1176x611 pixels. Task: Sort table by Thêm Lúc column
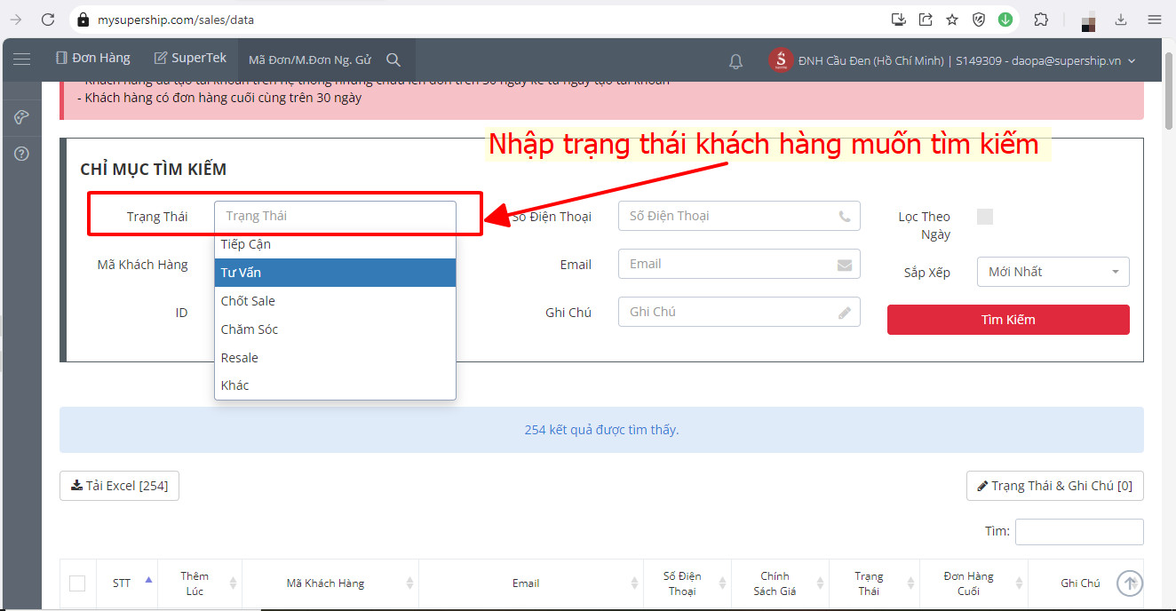pos(200,583)
